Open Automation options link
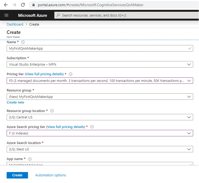Viewport: 199px width, 183px height. click(51, 175)
